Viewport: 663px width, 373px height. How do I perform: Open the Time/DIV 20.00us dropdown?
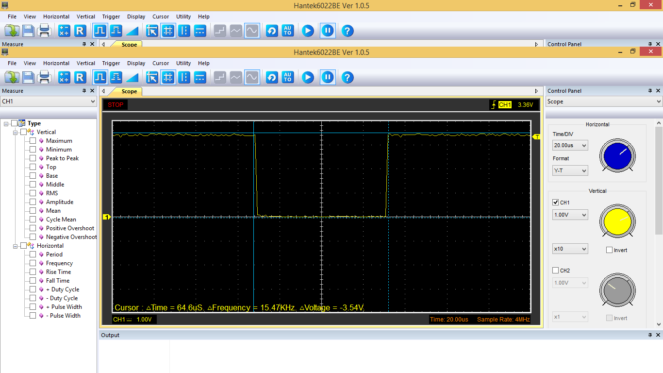pyautogui.click(x=570, y=145)
